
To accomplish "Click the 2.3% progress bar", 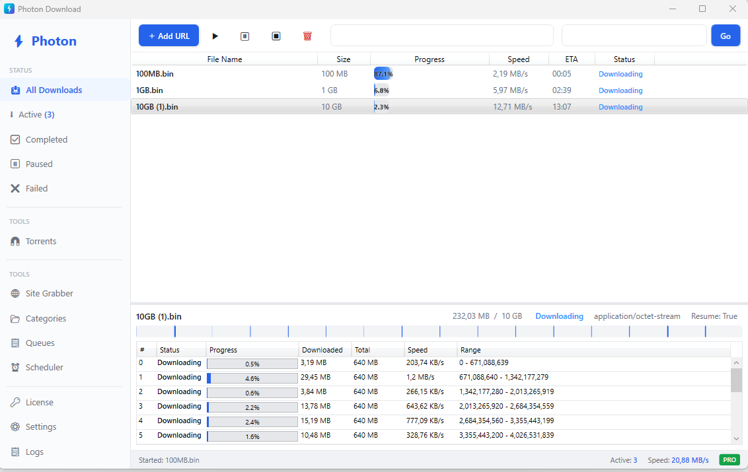I will pyautogui.click(x=382, y=107).
